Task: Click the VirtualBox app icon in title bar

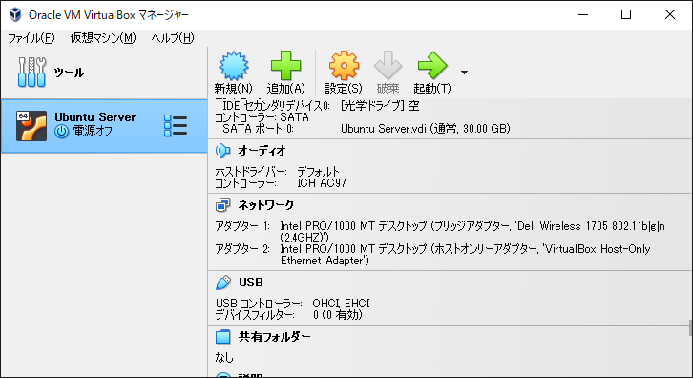Action: (x=15, y=14)
